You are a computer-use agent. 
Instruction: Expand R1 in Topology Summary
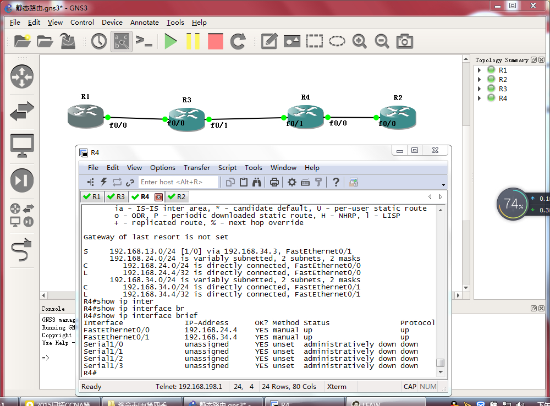click(x=480, y=70)
